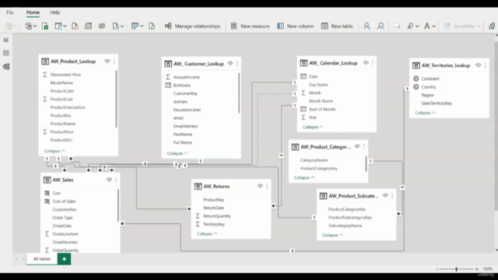Click AW_Returns table header icon
The width and height of the screenshot is (498, 280).
coord(198,187)
